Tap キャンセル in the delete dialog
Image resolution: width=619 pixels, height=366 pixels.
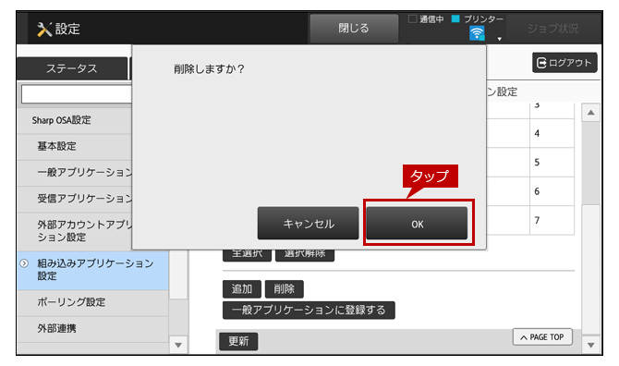(x=308, y=224)
